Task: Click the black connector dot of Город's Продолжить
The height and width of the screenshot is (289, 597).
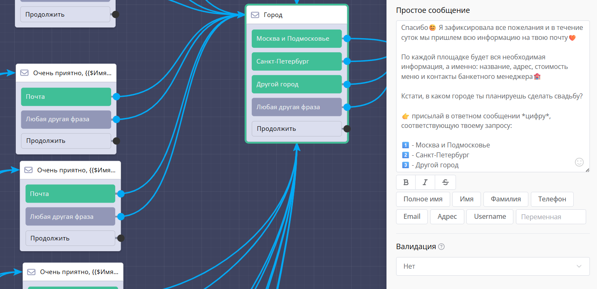Action: click(x=347, y=129)
